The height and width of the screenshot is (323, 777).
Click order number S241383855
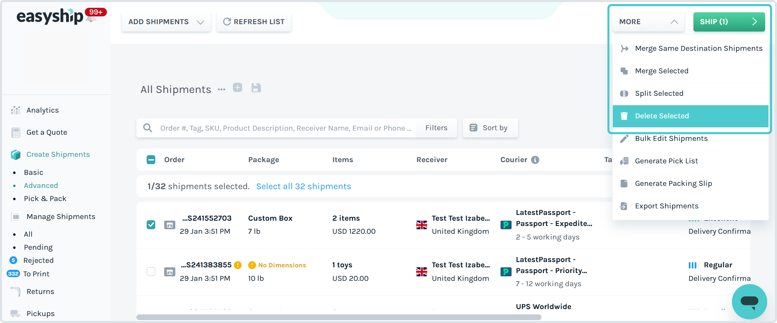pos(206,265)
